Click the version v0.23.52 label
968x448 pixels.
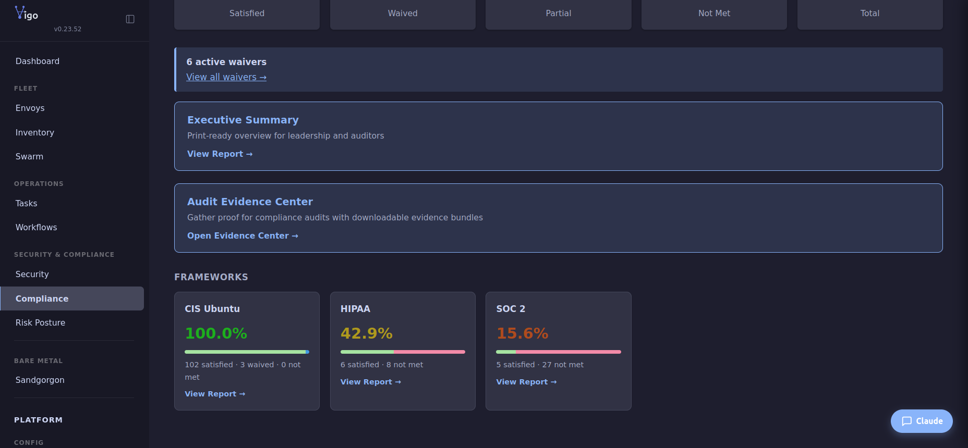[68, 29]
